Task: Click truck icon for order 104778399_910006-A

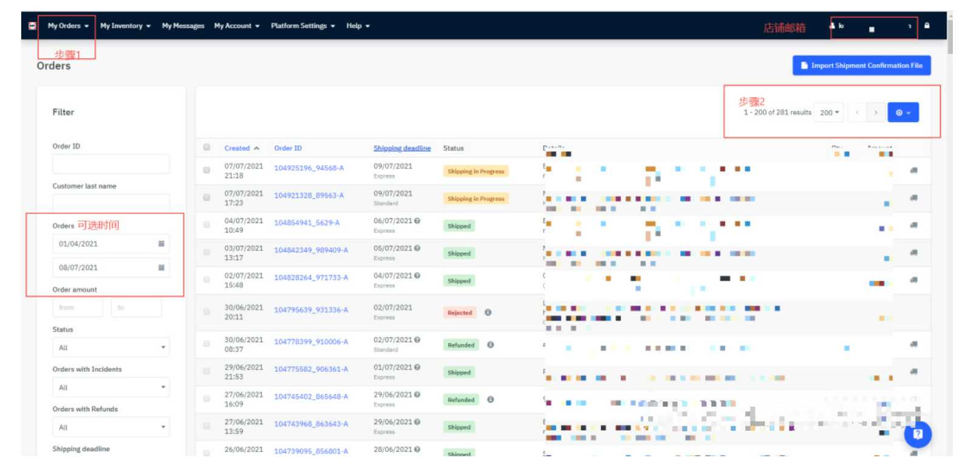Action: 913,344
